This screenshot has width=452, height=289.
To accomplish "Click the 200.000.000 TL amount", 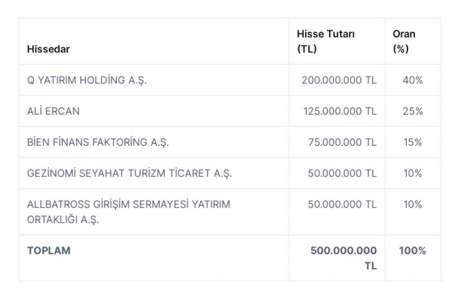I will tap(339, 80).
